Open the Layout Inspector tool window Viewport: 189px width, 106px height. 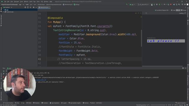pos(181,103)
